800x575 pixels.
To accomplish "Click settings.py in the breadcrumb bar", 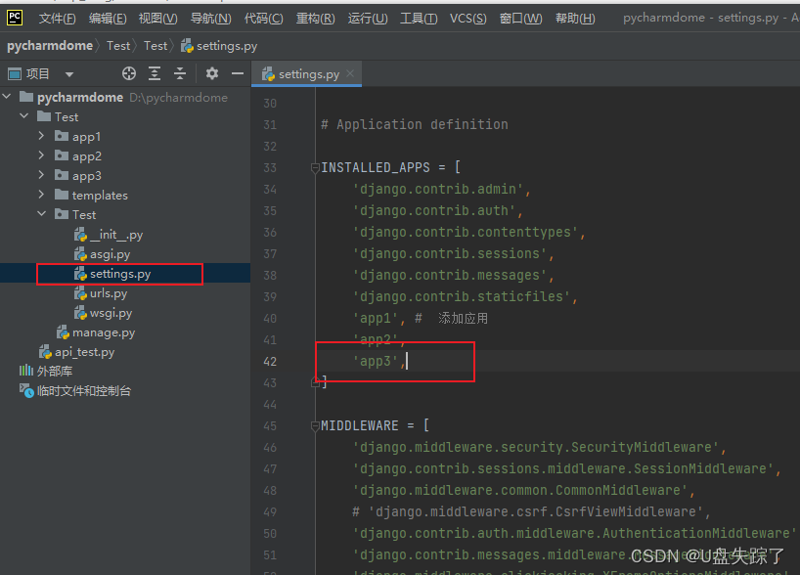I will tap(227, 45).
